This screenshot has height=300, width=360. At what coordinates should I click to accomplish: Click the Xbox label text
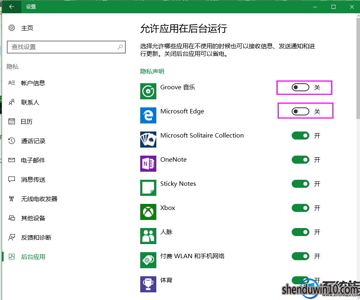coord(168,208)
